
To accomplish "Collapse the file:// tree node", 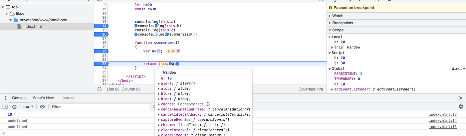I will pos(7,14).
